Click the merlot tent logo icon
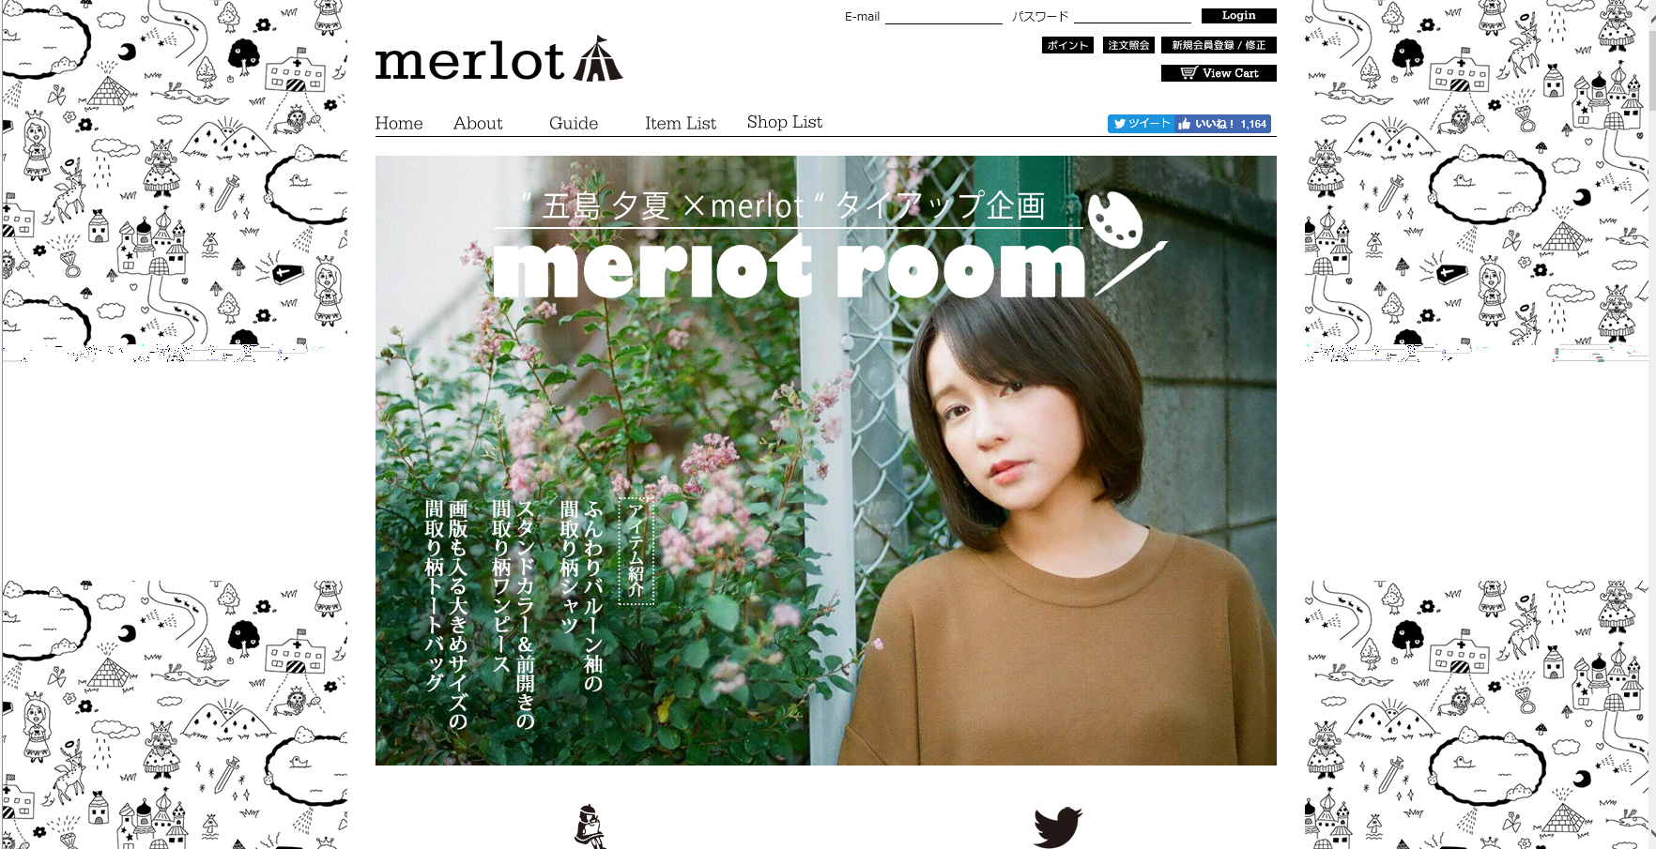1656x849 pixels. coord(598,59)
